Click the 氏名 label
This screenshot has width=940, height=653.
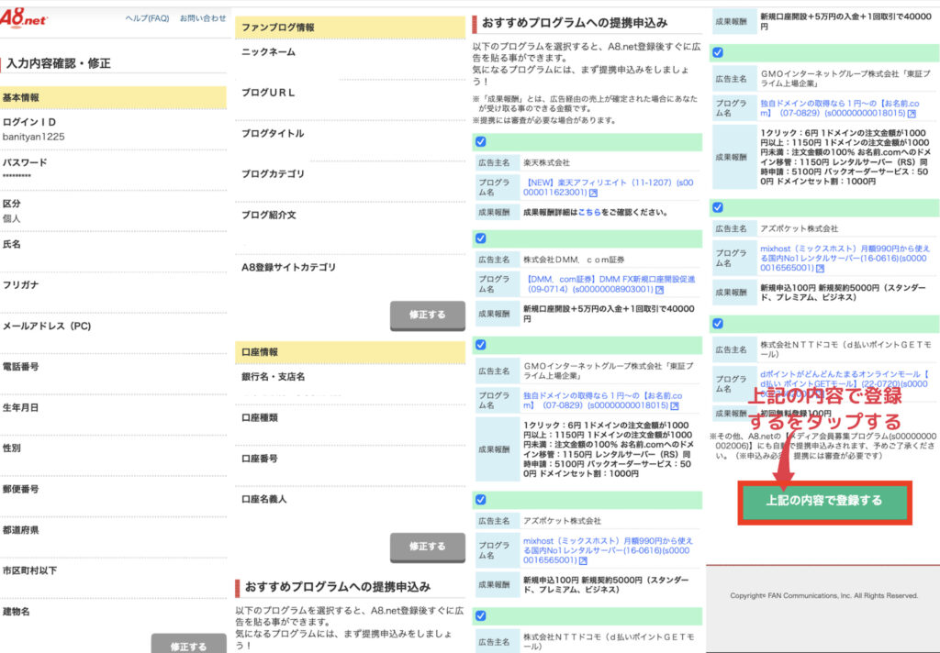tap(11, 245)
